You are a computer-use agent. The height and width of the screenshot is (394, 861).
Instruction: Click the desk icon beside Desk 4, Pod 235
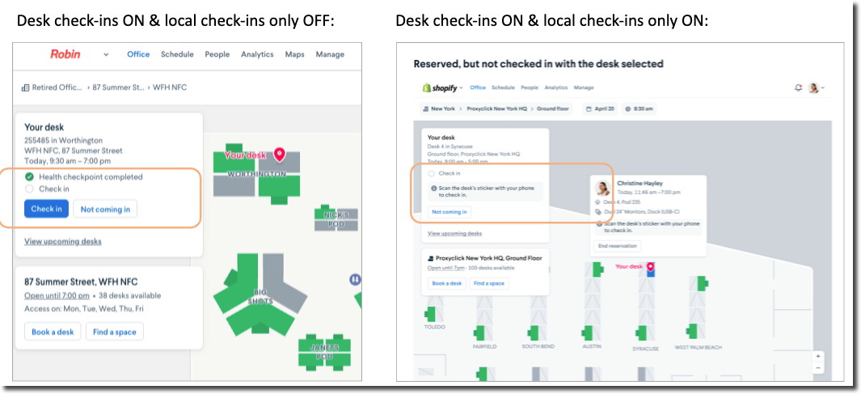[597, 203]
